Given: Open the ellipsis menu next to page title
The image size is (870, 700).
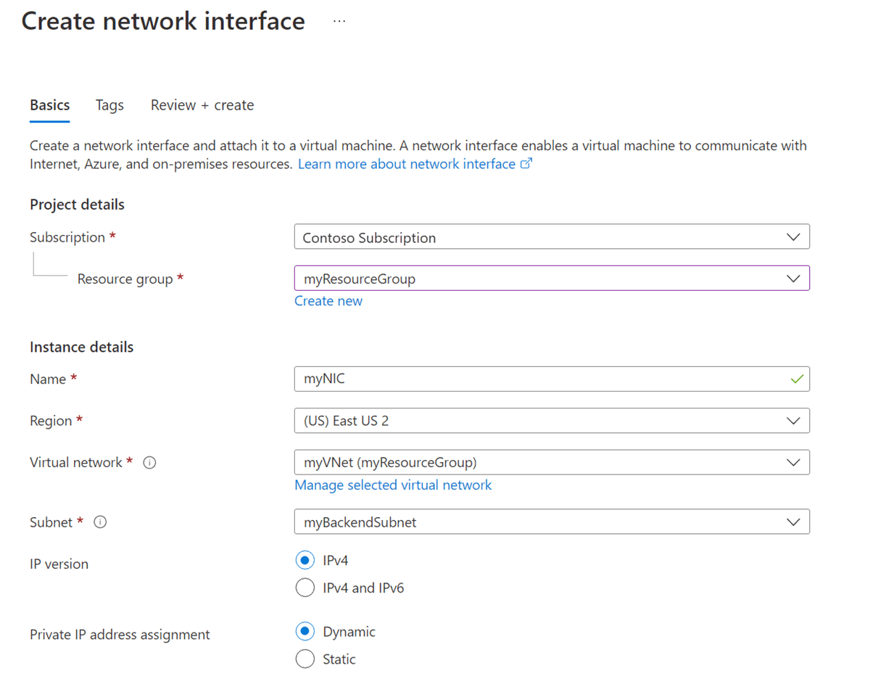Looking at the screenshot, I should pos(339,20).
